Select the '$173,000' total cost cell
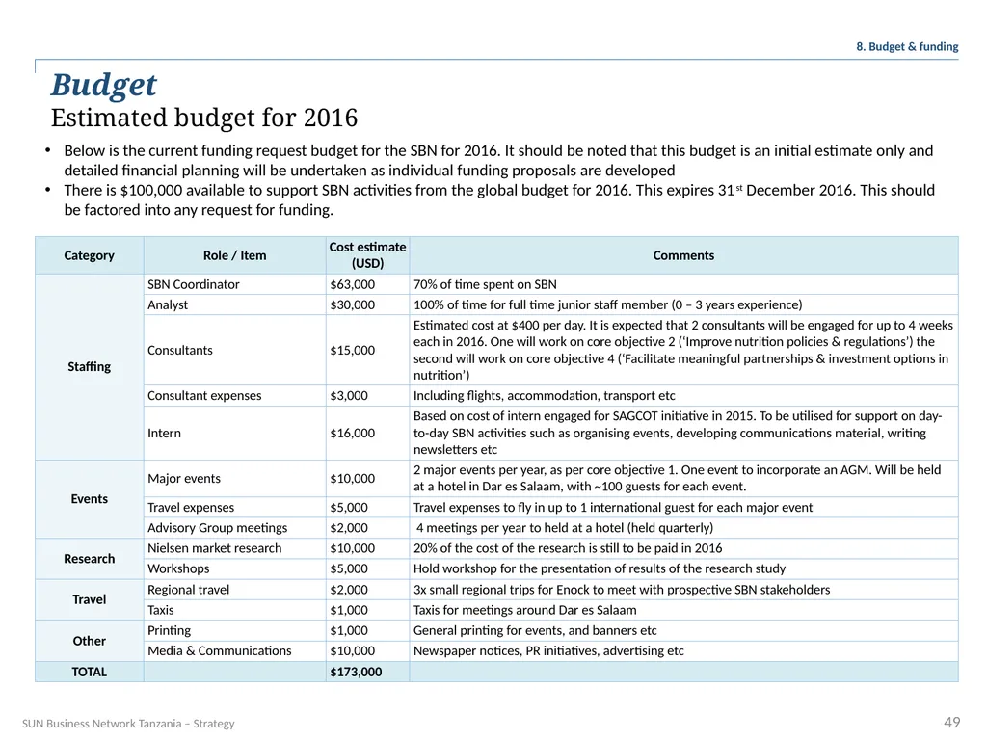987x740 pixels. pyautogui.click(x=367, y=672)
